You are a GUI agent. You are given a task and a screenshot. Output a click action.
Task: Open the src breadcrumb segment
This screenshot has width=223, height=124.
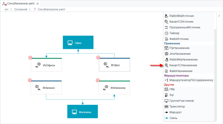[x=6, y=9]
